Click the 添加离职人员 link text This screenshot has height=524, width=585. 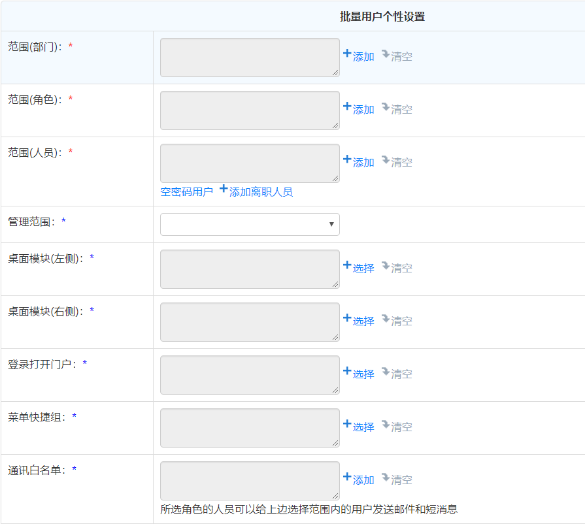(261, 191)
